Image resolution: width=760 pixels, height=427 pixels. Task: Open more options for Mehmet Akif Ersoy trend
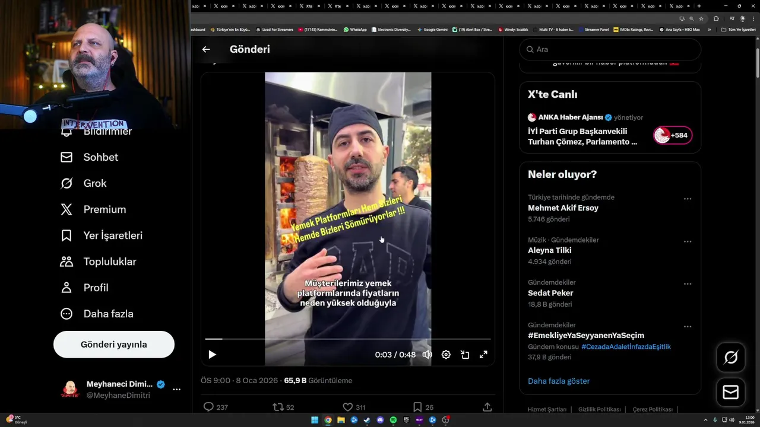pos(688,199)
